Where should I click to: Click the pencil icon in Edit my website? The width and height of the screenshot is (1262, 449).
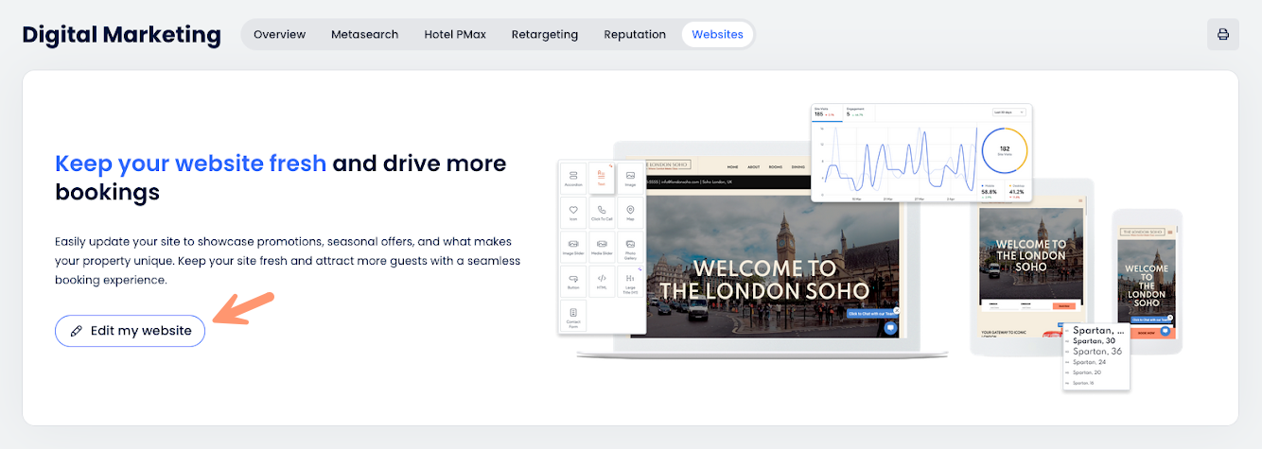click(76, 331)
